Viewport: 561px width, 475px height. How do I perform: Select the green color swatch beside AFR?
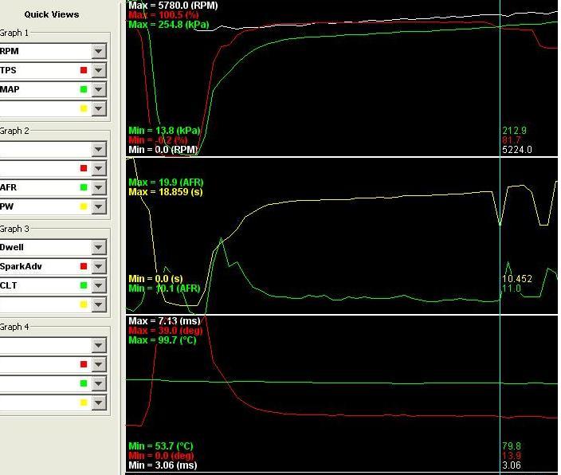tap(84, 188)
